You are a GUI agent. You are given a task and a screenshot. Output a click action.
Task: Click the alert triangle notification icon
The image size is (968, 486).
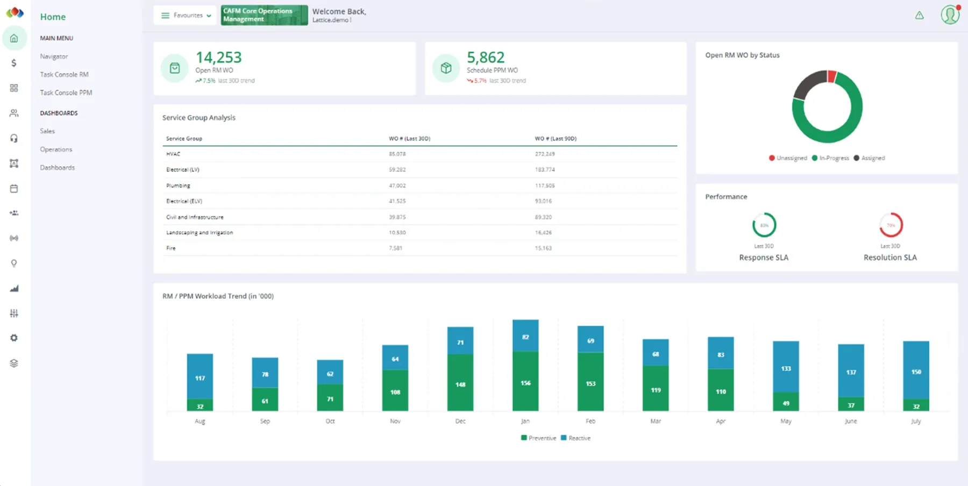[x=920, y=16]
